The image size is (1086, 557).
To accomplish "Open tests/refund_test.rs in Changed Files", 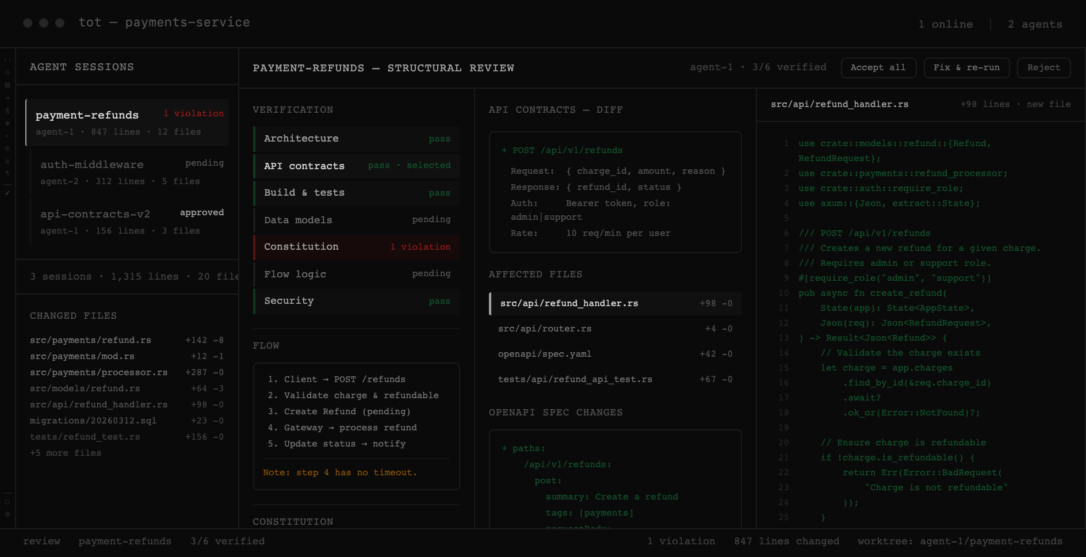I will 127,437.
